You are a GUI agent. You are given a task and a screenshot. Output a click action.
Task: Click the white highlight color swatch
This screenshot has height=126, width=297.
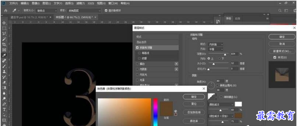[238, 104]
